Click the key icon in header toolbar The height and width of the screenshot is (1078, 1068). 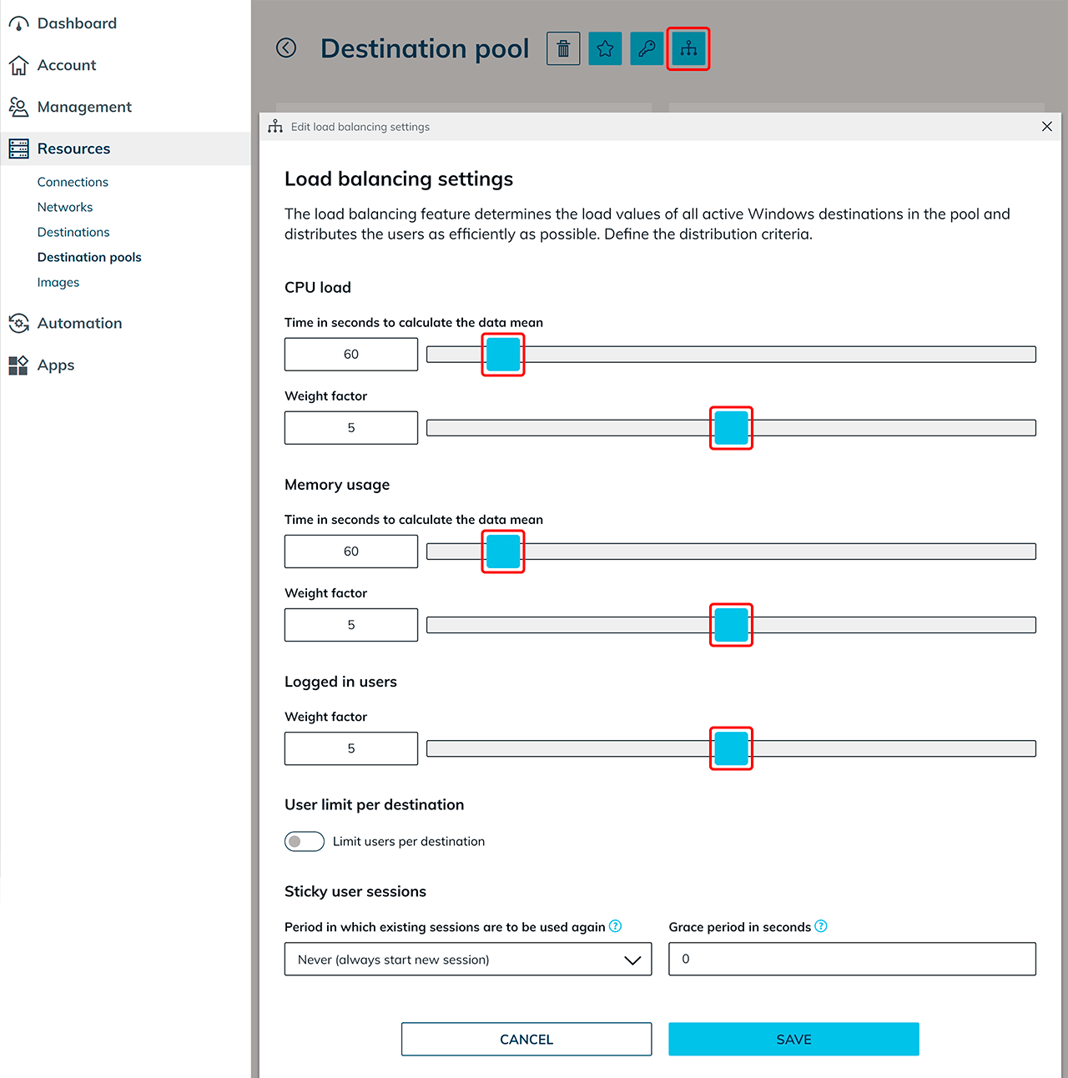(x=647, y=49)
